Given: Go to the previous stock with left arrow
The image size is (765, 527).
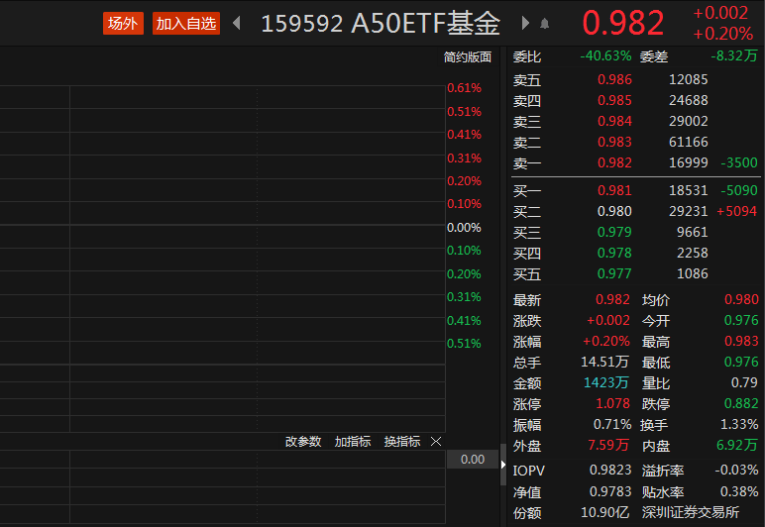Looking at the screenshot, I should point(237,23).
